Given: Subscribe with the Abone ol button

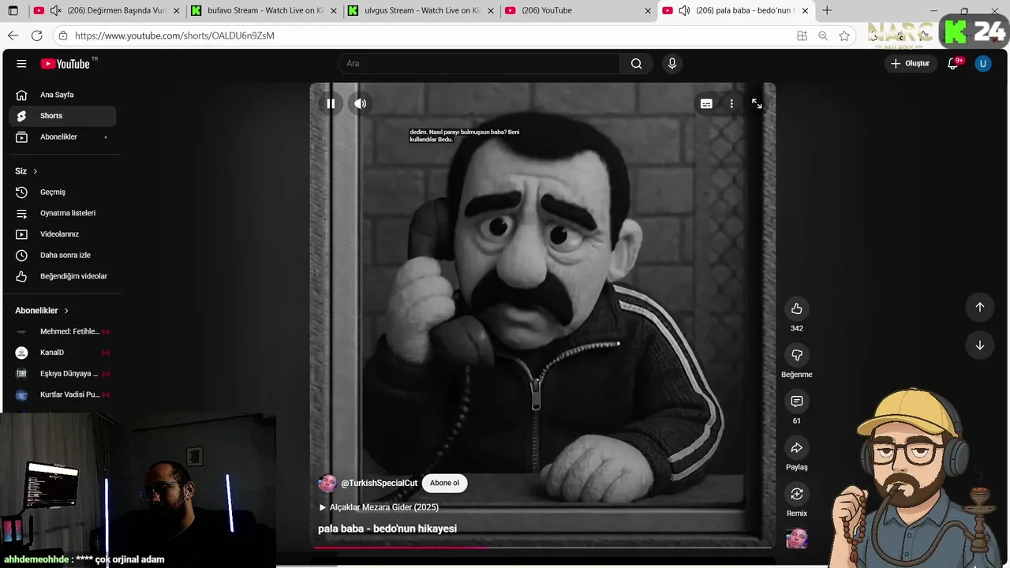Looking at the screenshot, I should (x=444, y=483).
